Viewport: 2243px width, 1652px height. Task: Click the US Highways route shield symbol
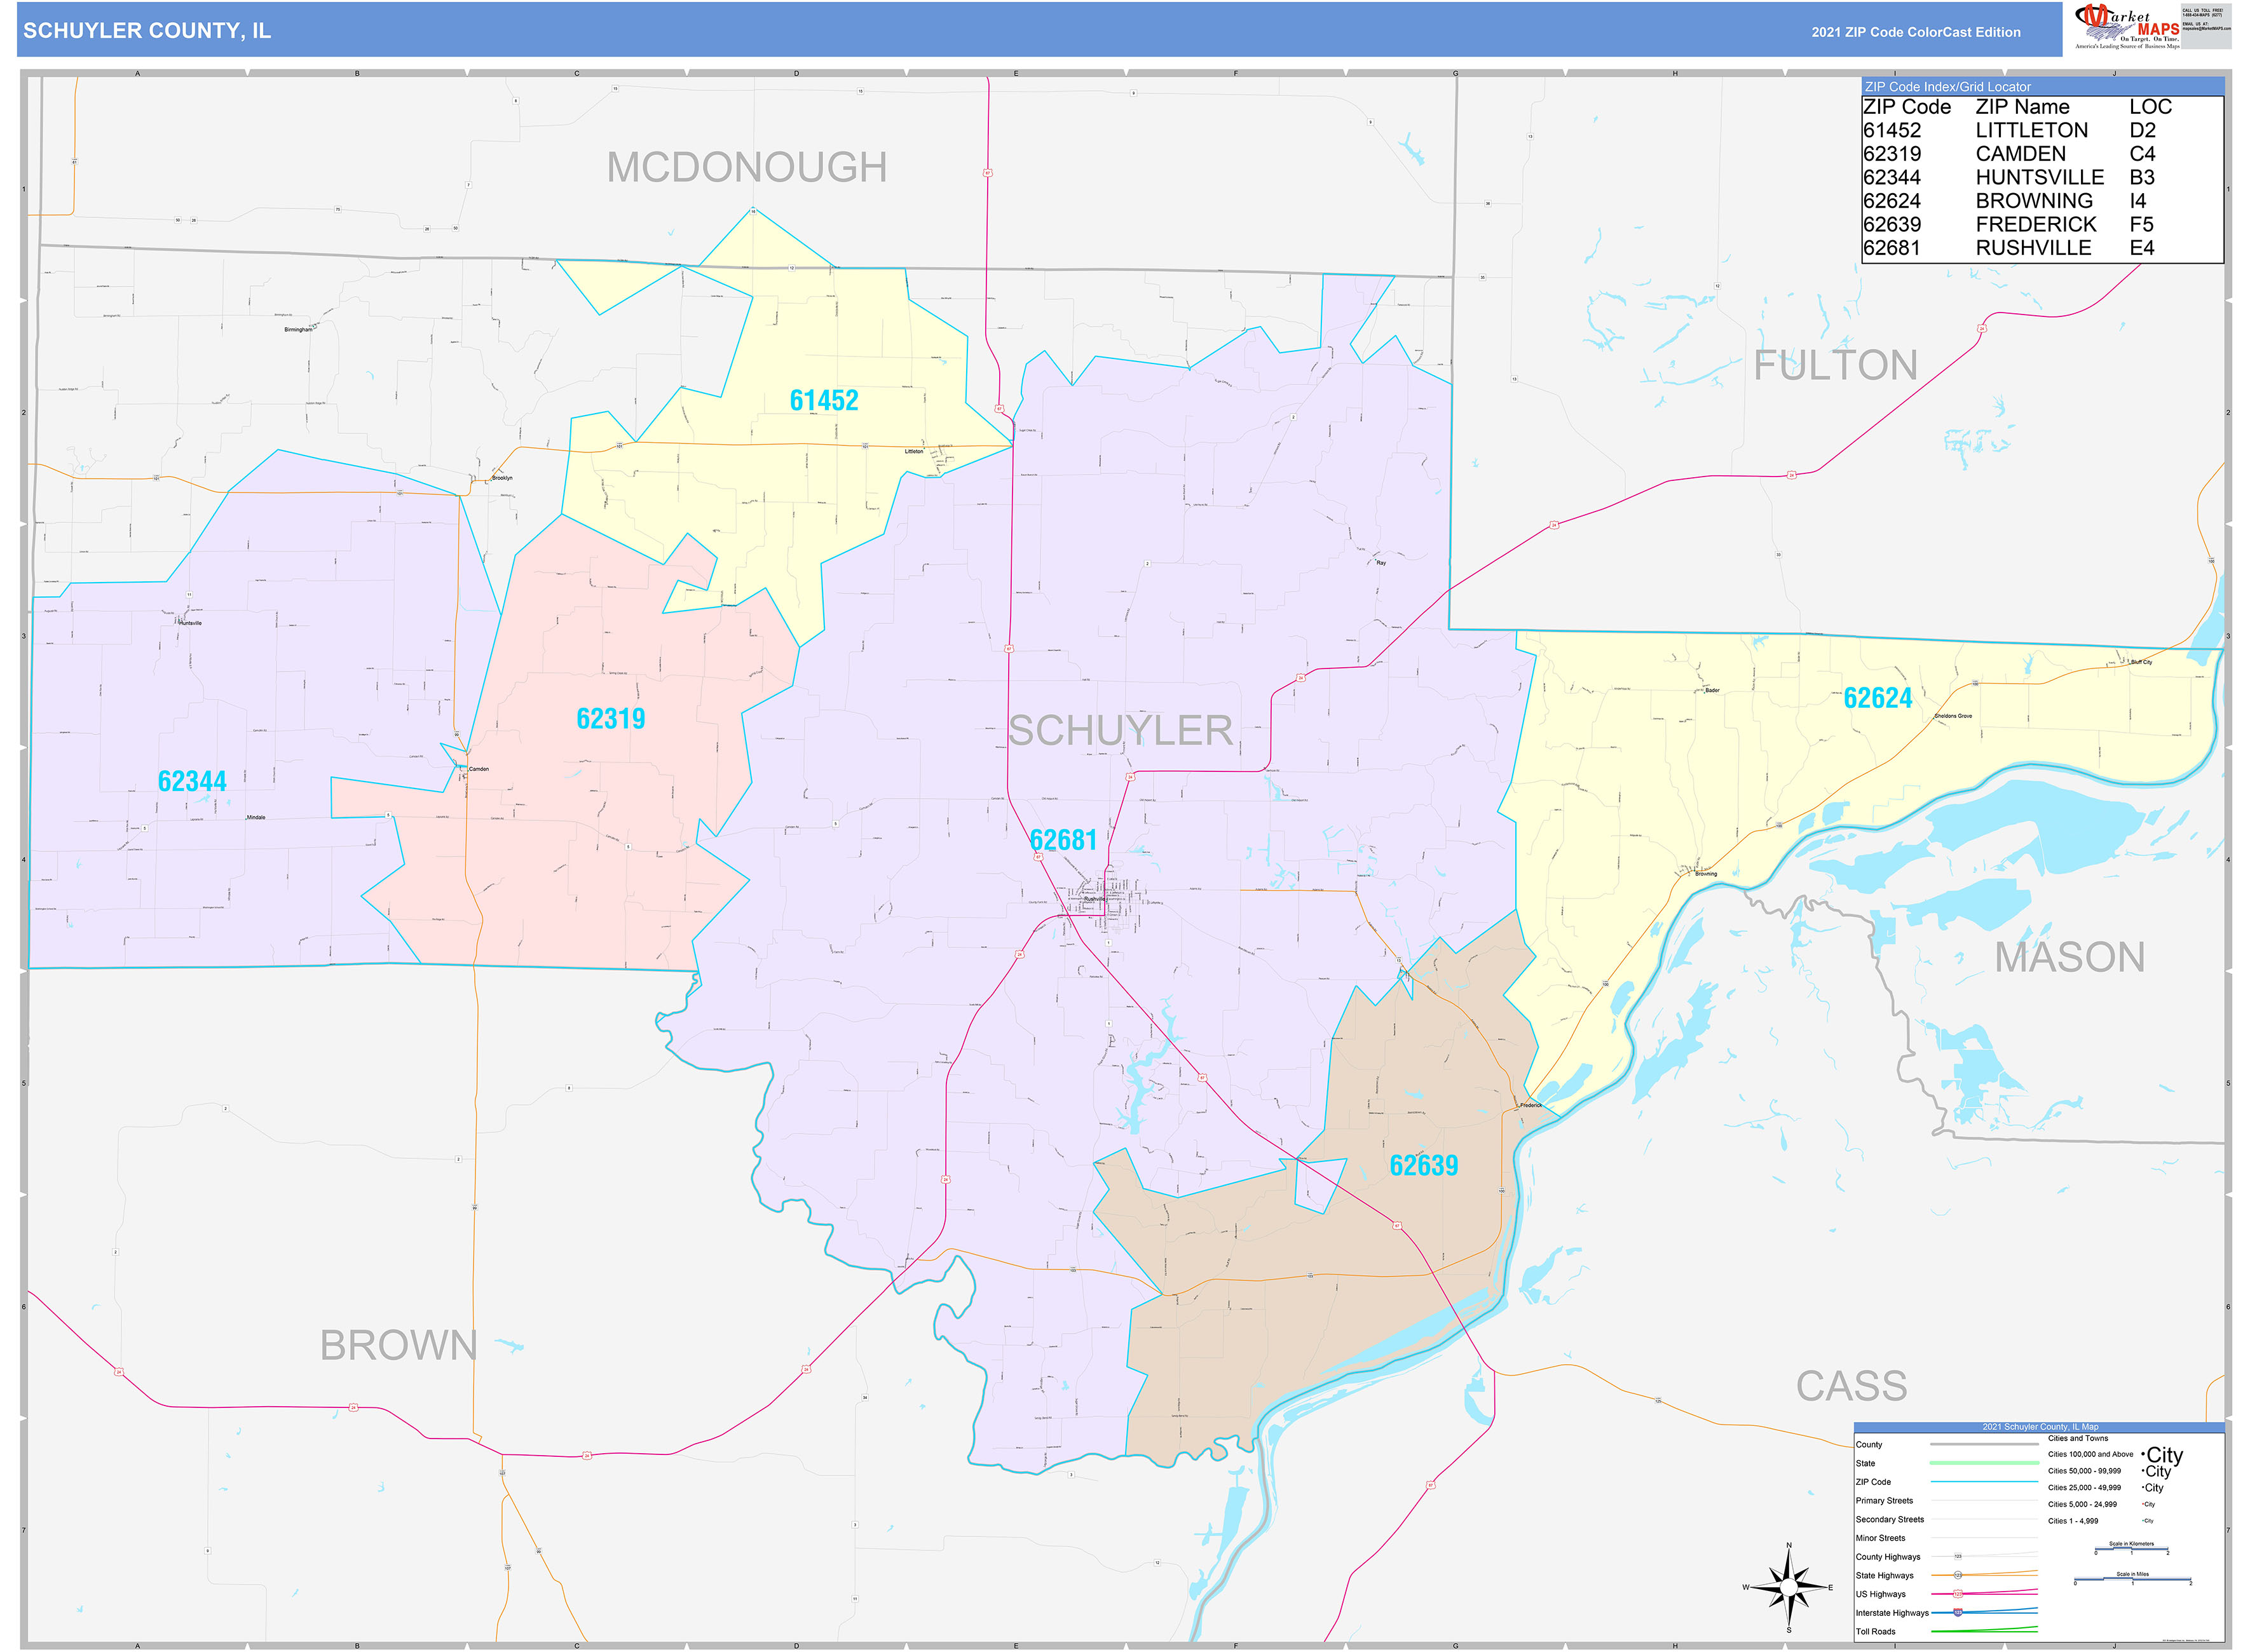1958,1594
